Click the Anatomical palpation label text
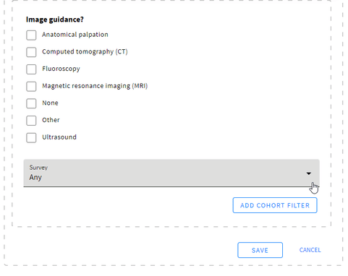The image size is (348, 276). (x=75, y=35)
